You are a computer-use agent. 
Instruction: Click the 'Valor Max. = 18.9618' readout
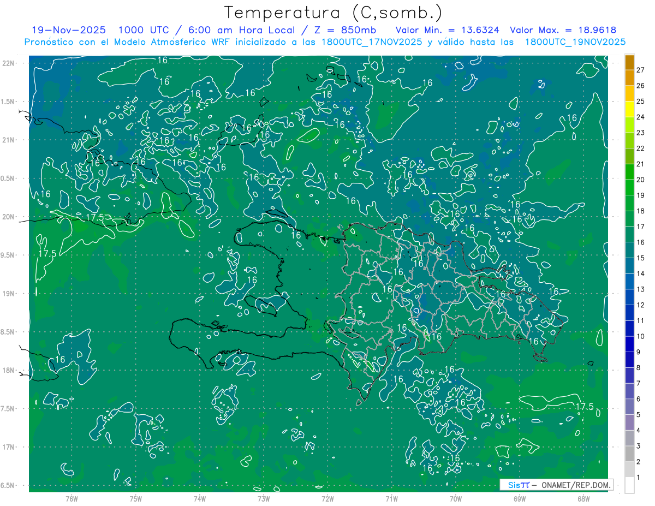(563, 30)
